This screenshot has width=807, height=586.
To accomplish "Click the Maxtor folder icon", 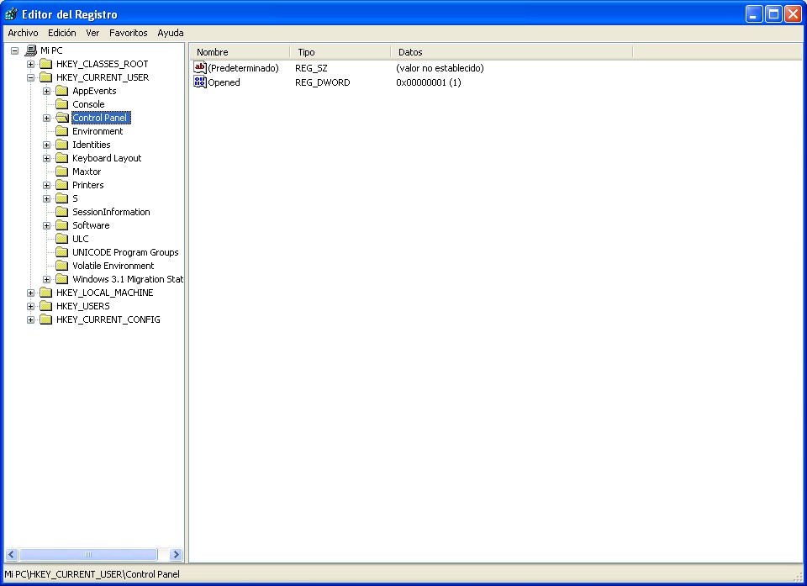I will (61, 172).
